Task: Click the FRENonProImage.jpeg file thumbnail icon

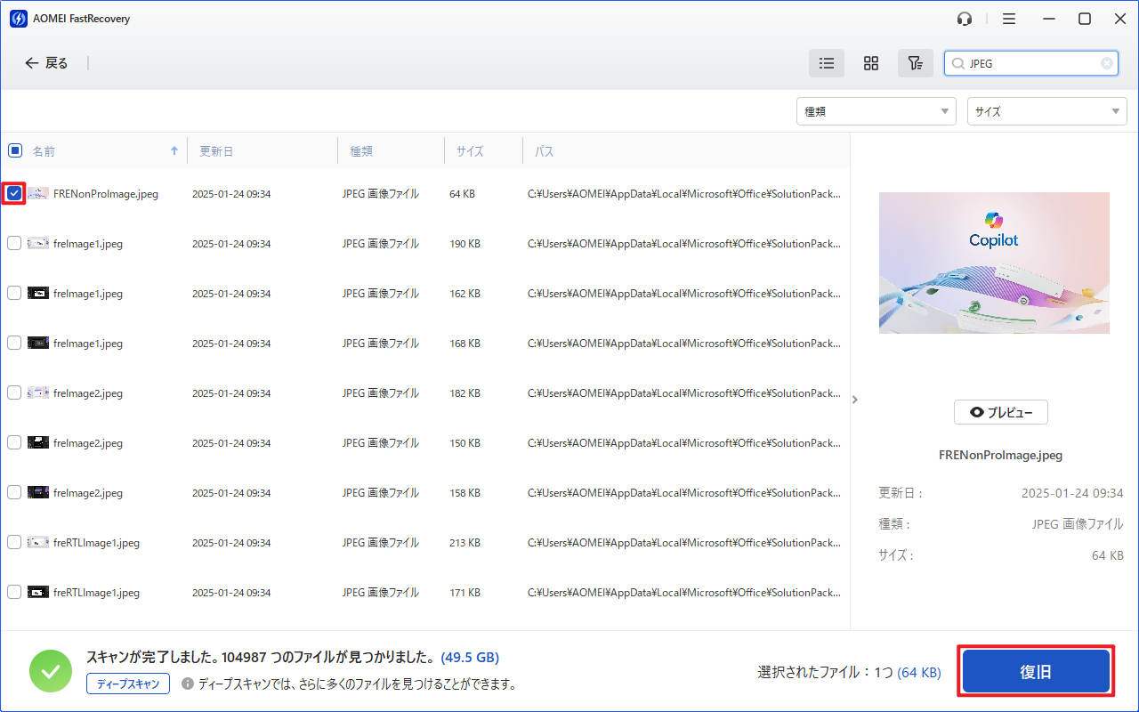Action: (x=38, y=193)
